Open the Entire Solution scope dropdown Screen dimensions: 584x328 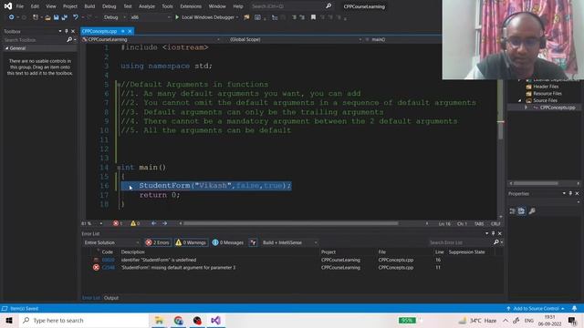(111, 242)
